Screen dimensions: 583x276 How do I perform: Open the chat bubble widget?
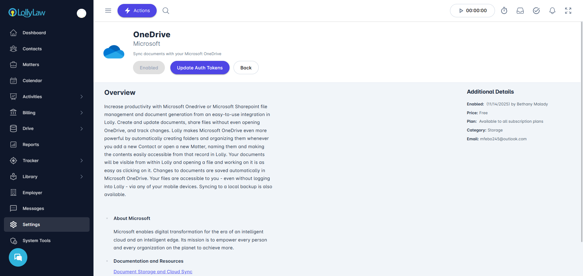click(18, 258)
